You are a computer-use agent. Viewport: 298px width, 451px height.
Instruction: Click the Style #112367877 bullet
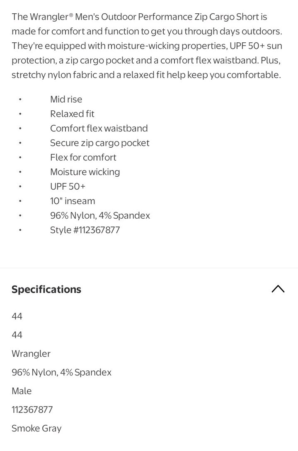(85, 230)
